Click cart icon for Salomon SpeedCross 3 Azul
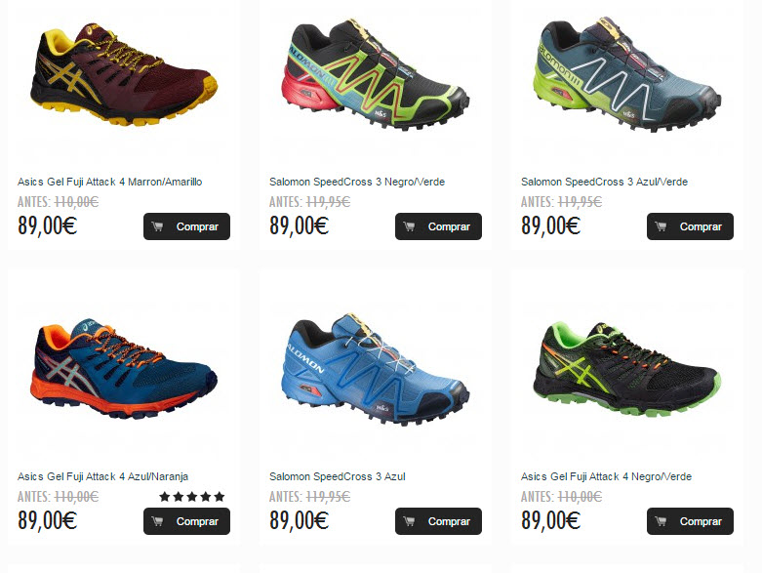The image size is (762, 573). pos(409,521)
